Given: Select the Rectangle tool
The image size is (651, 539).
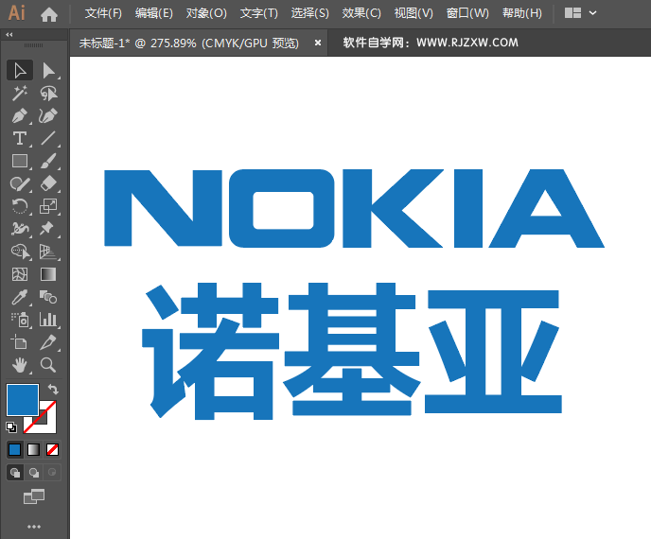Looking at the screenshot, I should [x=20, y=161].
